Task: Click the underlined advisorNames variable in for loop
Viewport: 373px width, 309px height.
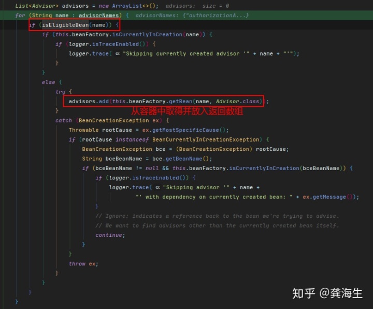Action: [x=99, y=16]
